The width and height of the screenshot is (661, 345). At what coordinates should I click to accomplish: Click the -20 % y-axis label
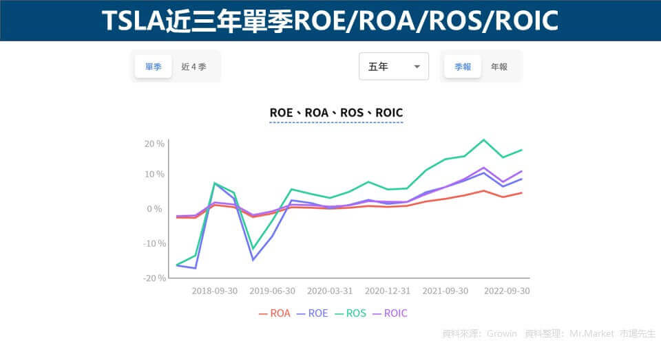(x=154, y=278)
